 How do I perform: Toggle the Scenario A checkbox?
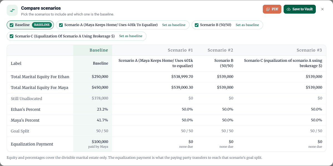pyautogui.click(x=61, y=25)
